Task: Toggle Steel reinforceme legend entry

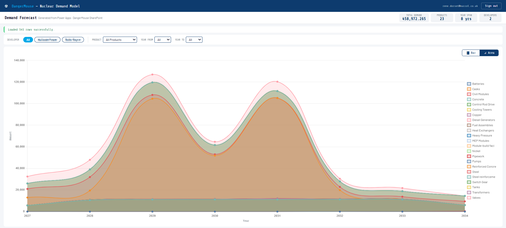Action: pyautogui.click(x=481, y=177)
